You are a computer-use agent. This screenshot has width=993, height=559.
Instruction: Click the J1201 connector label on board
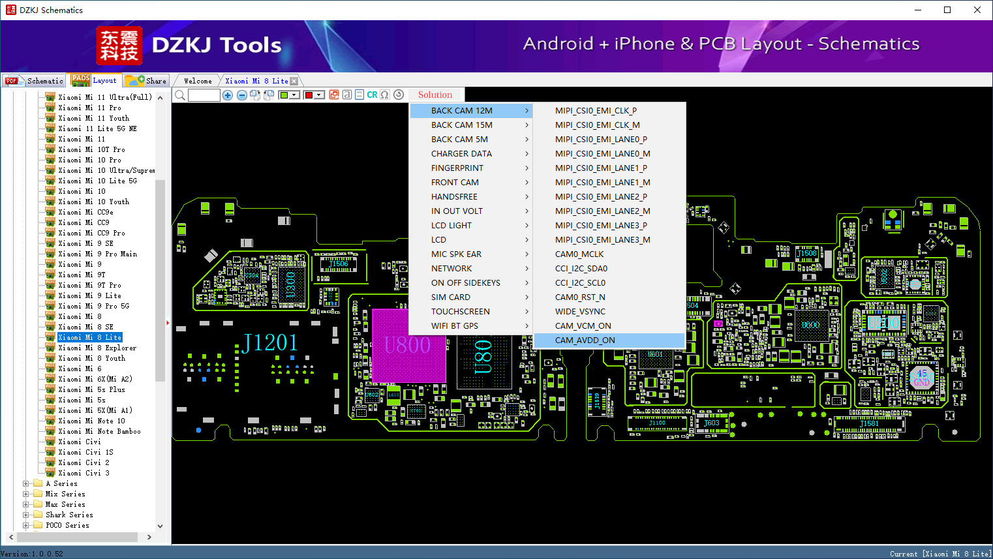[270, 342]
